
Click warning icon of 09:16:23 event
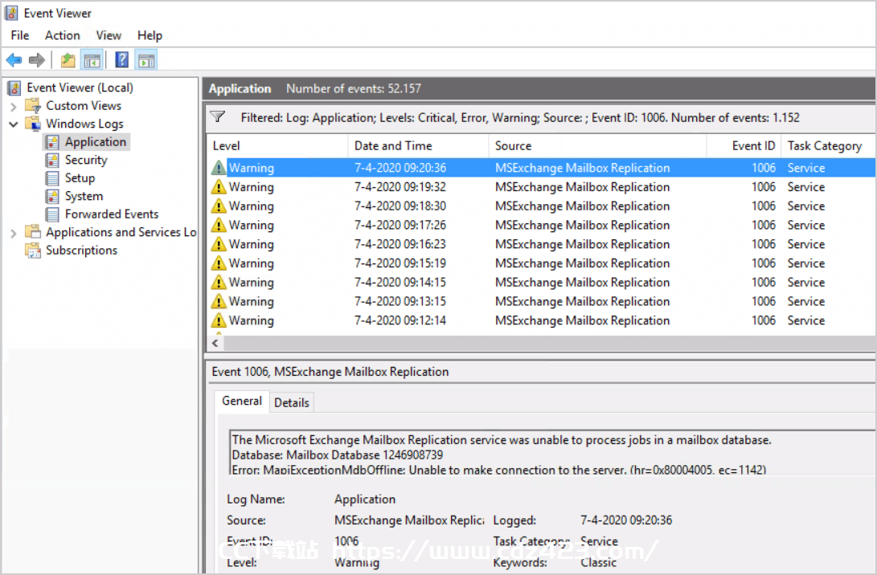tap(219, 243)
